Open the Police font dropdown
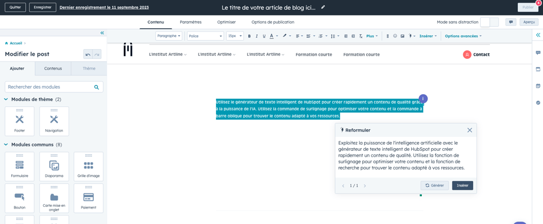 point(206,36)
